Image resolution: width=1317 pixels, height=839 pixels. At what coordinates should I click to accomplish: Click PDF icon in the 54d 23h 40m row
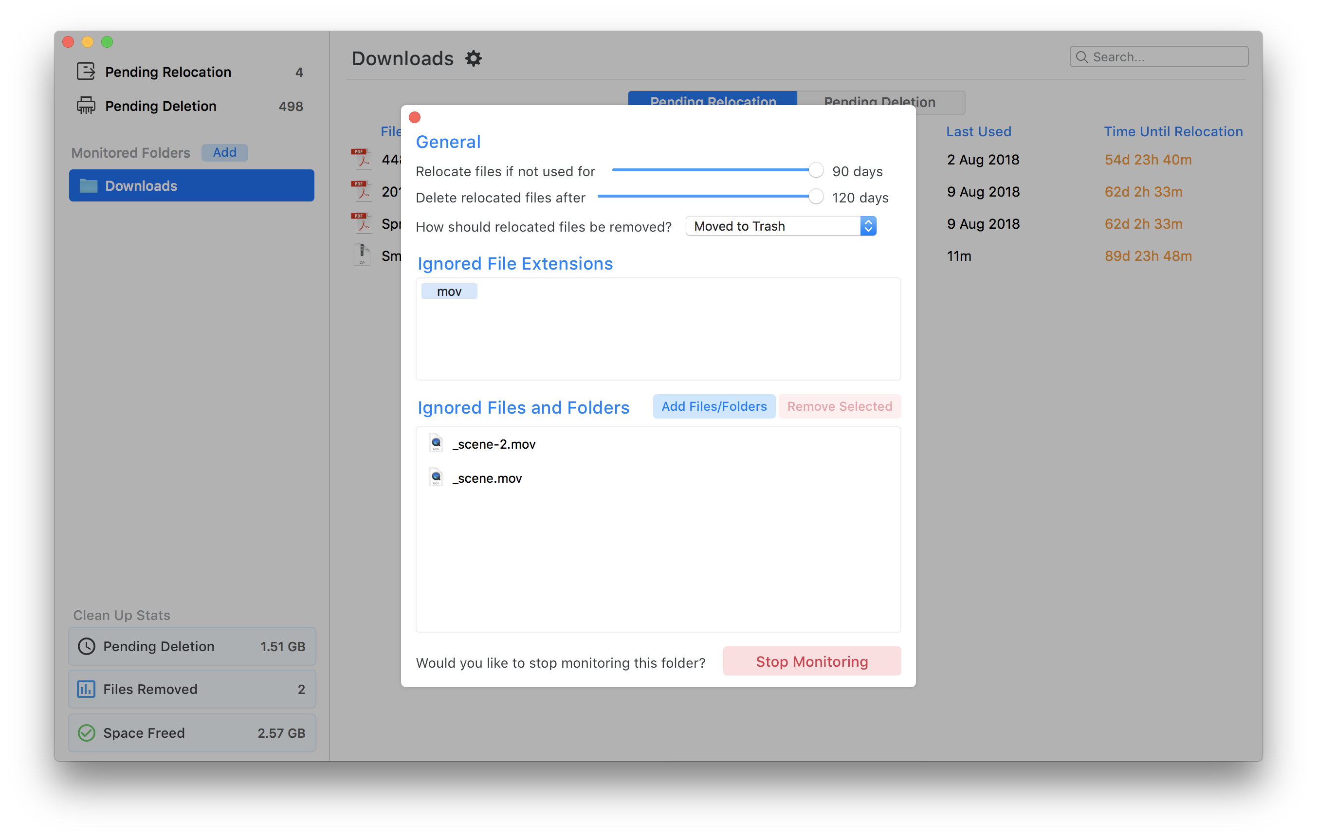click(361, 159)
